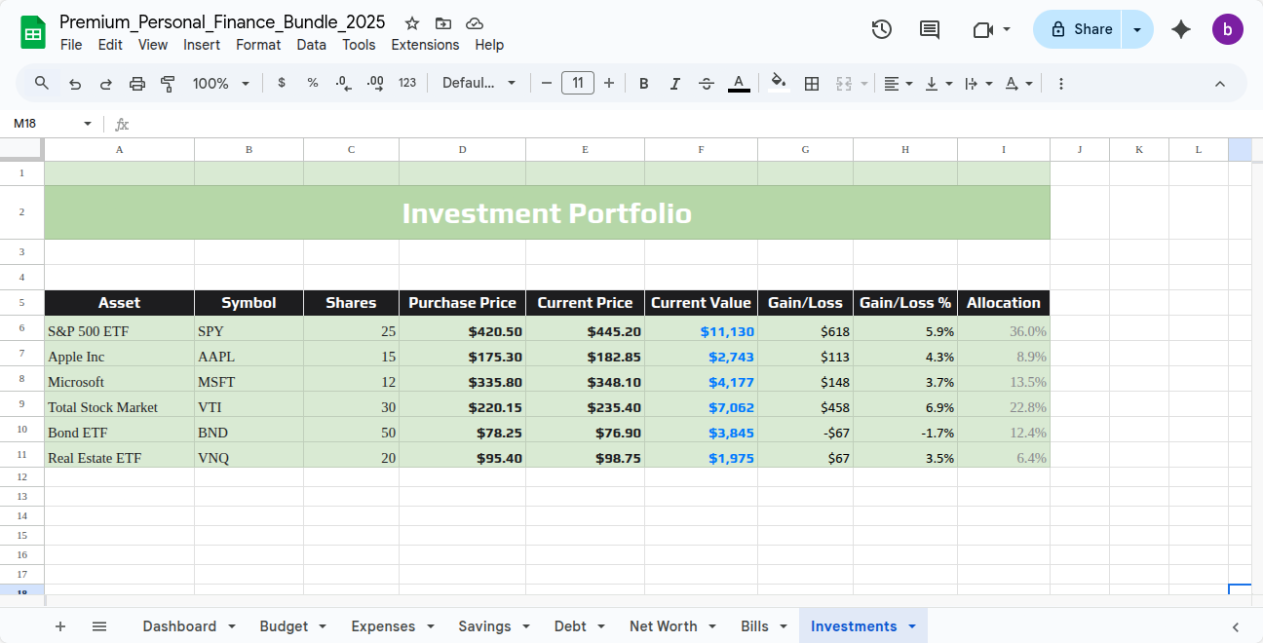Viewport: 1263px width, 643px height.
Task: Open the fill color picker
Action: point(778,83)
